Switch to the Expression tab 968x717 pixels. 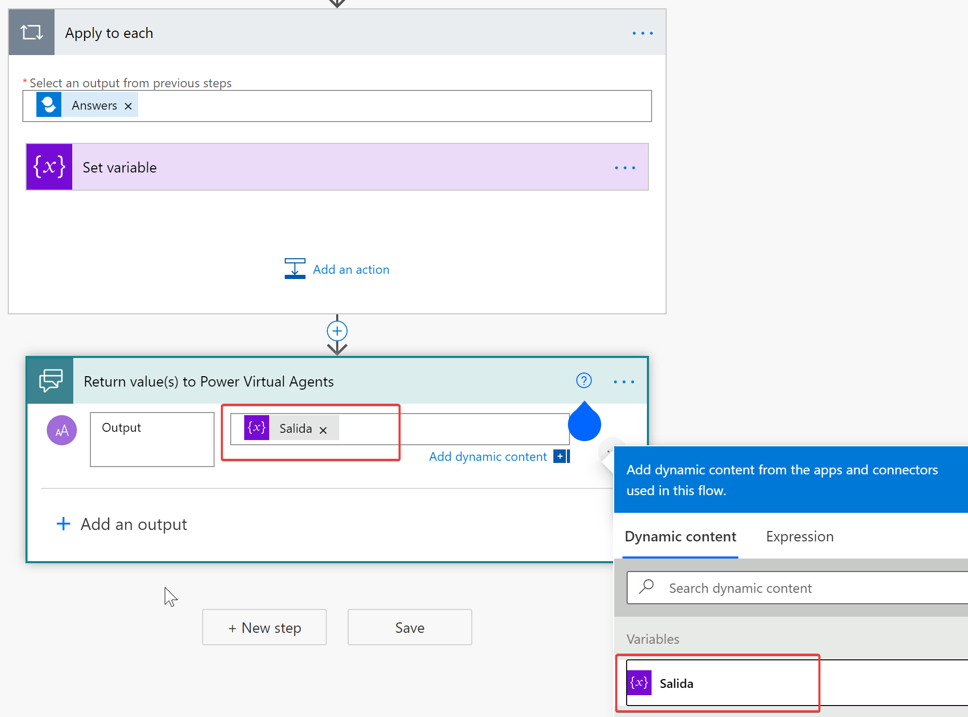coord(800,537)
